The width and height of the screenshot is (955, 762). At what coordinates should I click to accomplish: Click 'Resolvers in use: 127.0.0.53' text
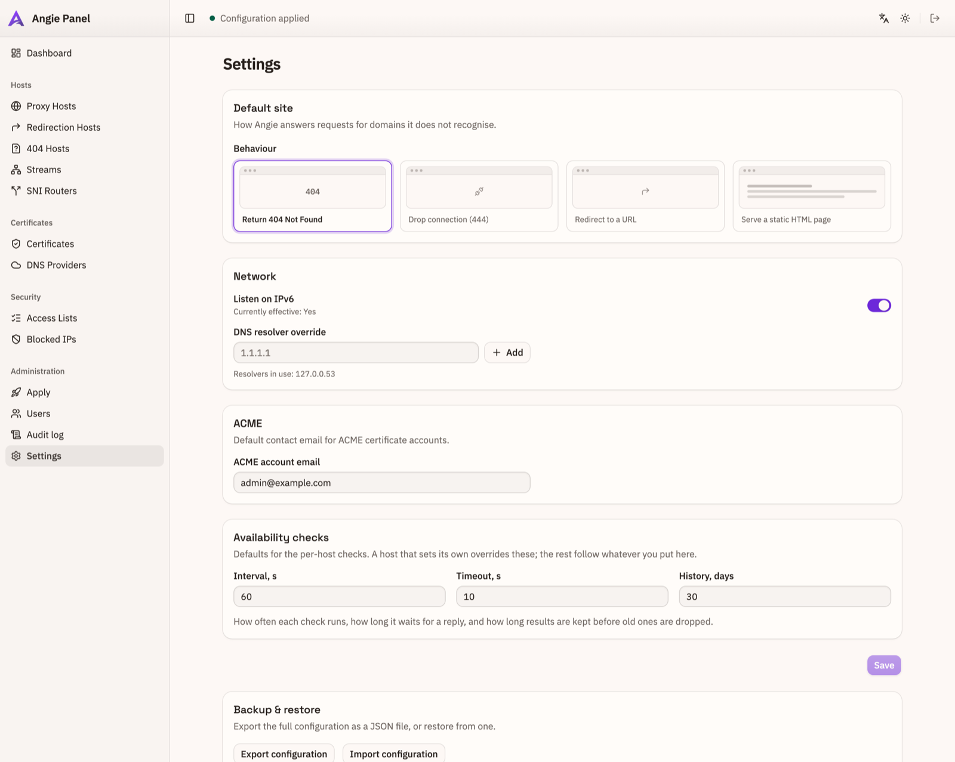point(284,374)
